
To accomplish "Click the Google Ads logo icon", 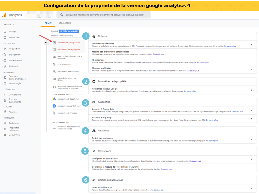I will click(x=54, y=99).
